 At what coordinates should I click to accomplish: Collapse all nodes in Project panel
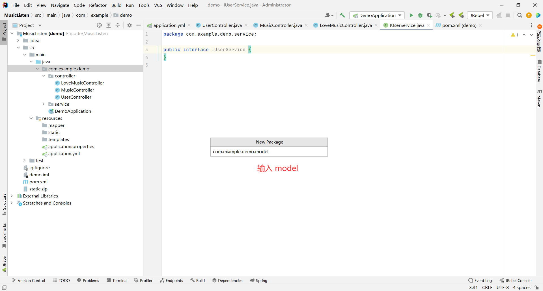coord(118,25)
